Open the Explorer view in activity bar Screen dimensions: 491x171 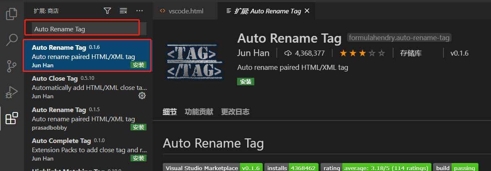(12, 14)
